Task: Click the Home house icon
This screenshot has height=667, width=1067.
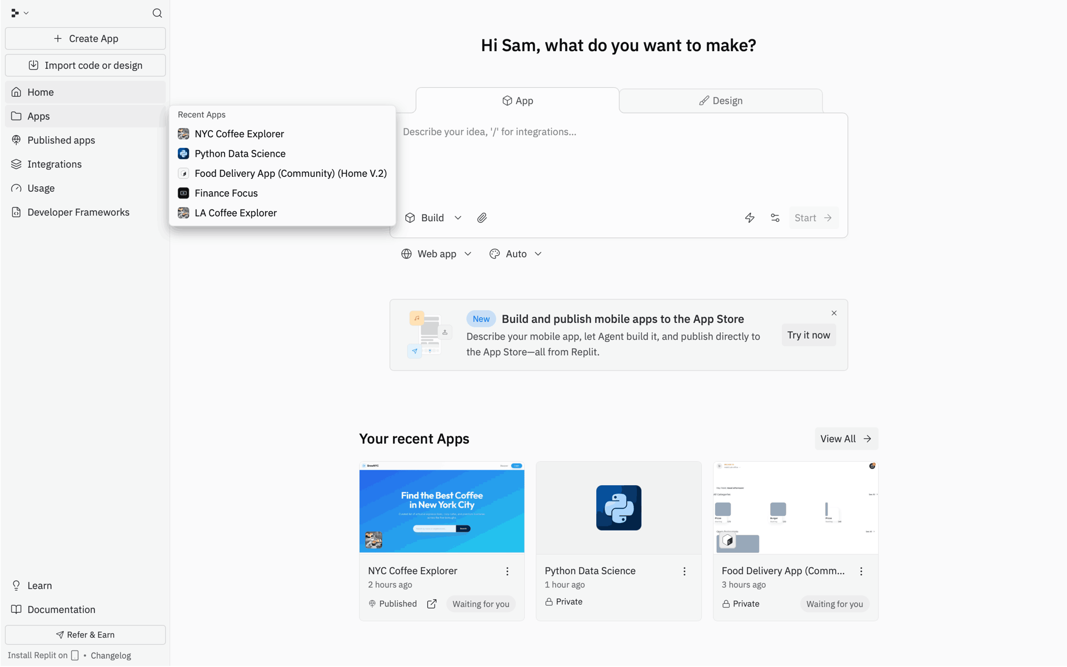Action: [x=17, y=92]
